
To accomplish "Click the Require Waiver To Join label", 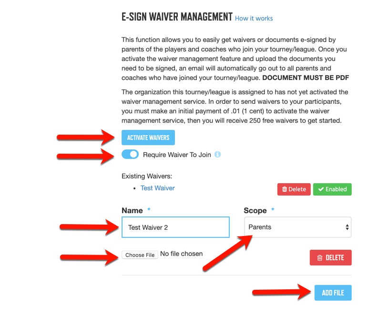I will click(177, 155).
